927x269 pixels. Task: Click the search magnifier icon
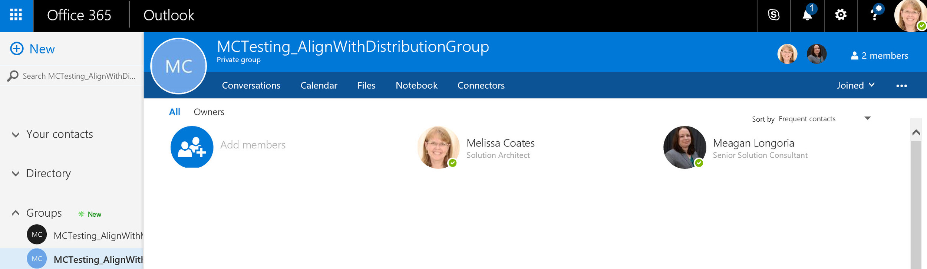pos(13,76)
